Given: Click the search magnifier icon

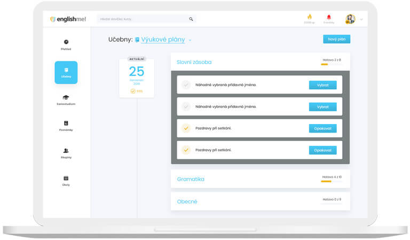Looking at the screenshot, I should pyautogui.click(x=191, y=19).
